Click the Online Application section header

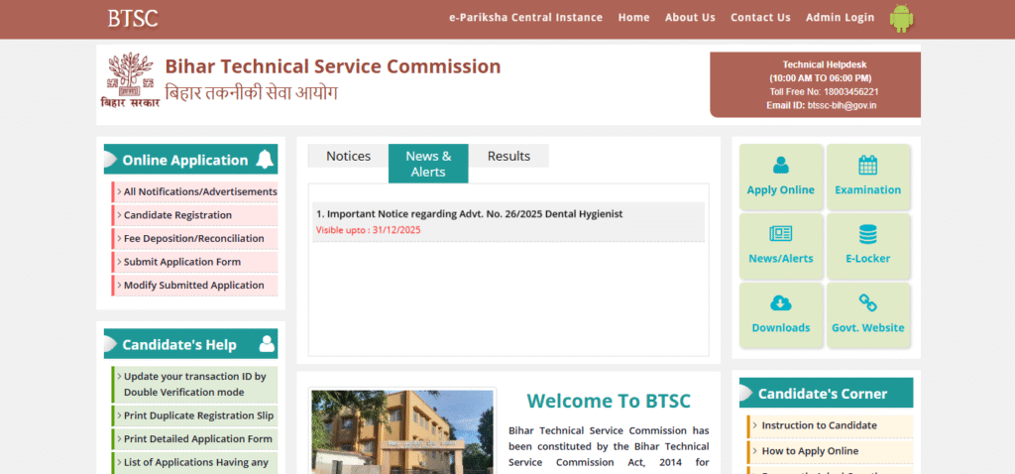coord(191,160)
